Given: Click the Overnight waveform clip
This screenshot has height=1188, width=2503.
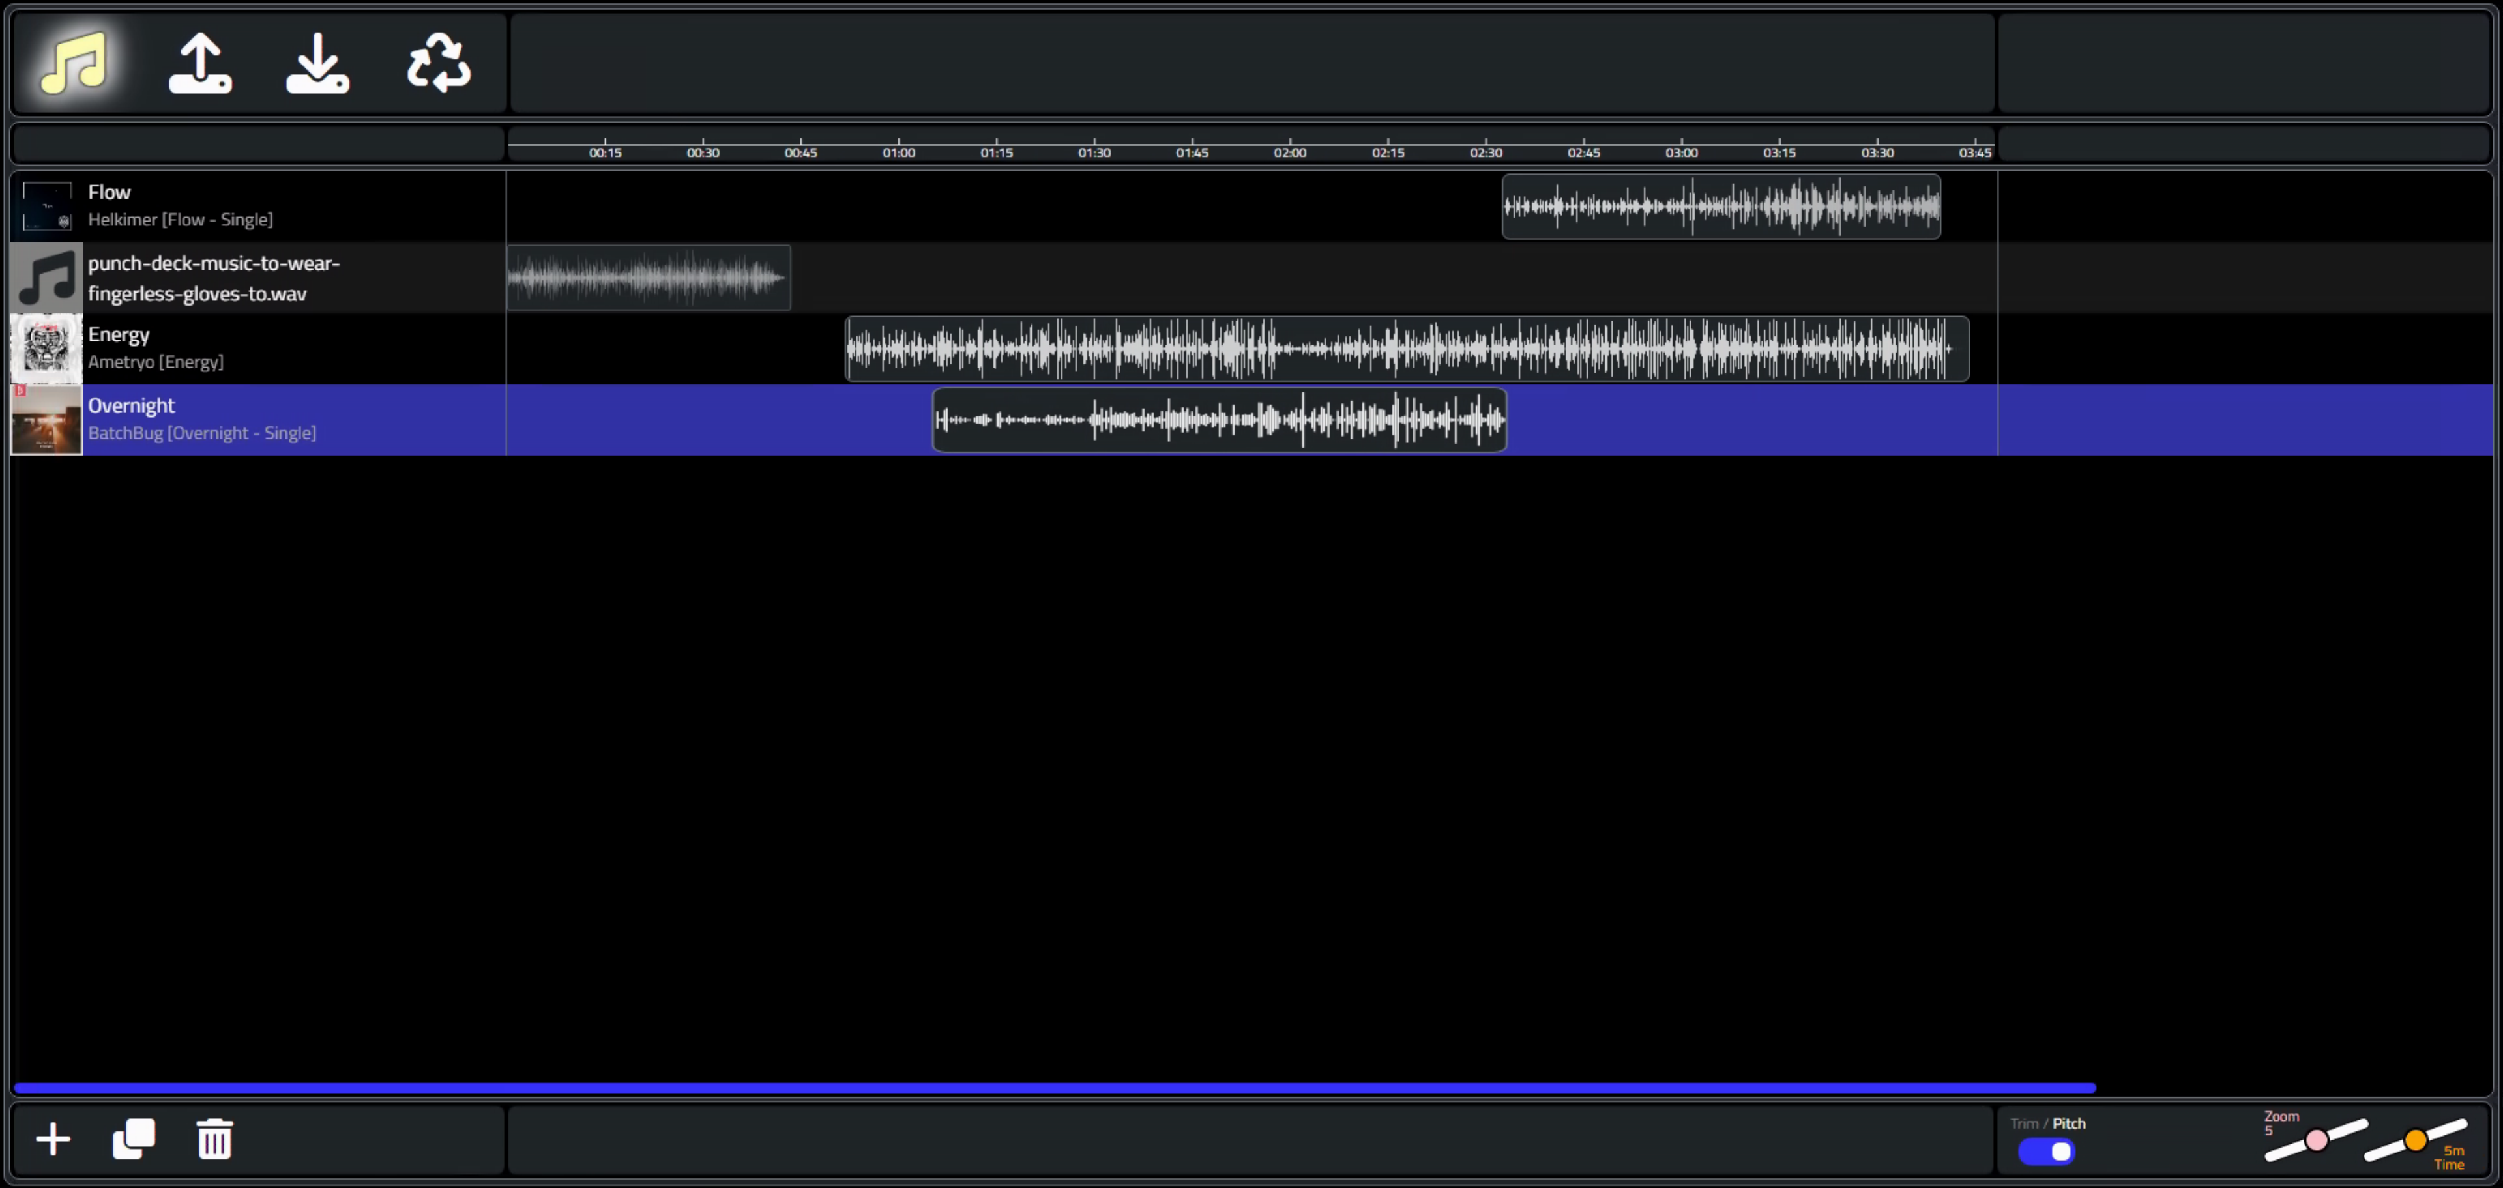Looking at the screenshot, I should click(x=1220, y=420).
